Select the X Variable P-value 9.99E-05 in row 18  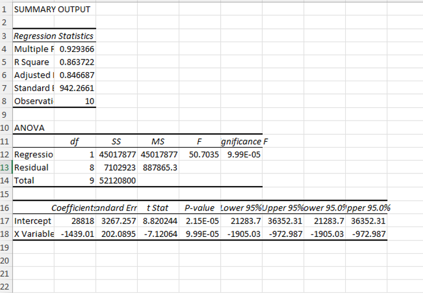(199, 234)
